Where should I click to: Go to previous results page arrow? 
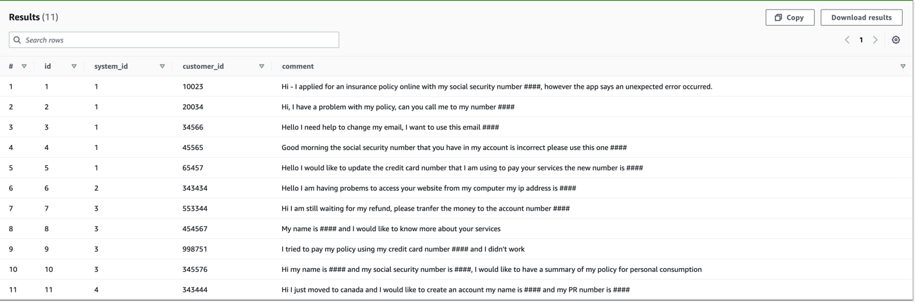point(847,40)
